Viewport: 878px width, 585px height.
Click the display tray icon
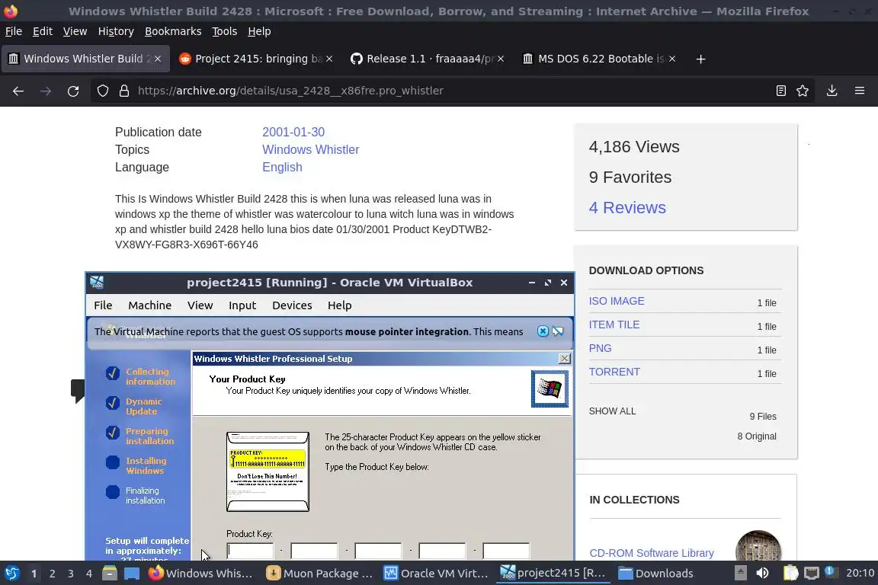tap(812, 574)
